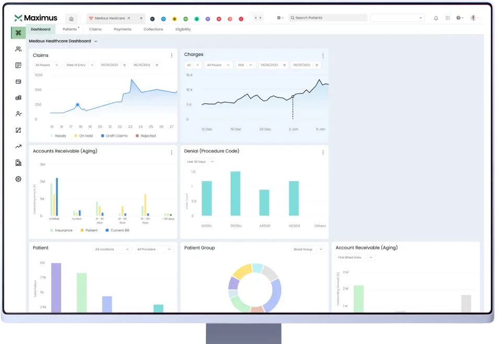Open settings gear in the sidebar
Image resolution: width=497 pixels, height=344 pixels.
pyautogui.click(x=18, y=179)
